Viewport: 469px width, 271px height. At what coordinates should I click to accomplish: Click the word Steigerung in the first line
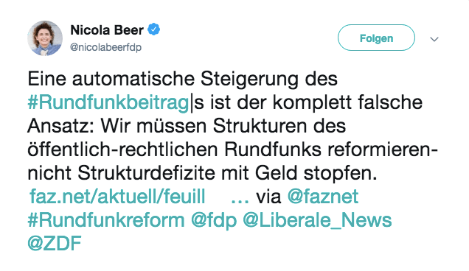point(249,80)
